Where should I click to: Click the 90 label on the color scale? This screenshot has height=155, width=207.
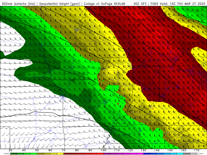pos(90,150)
